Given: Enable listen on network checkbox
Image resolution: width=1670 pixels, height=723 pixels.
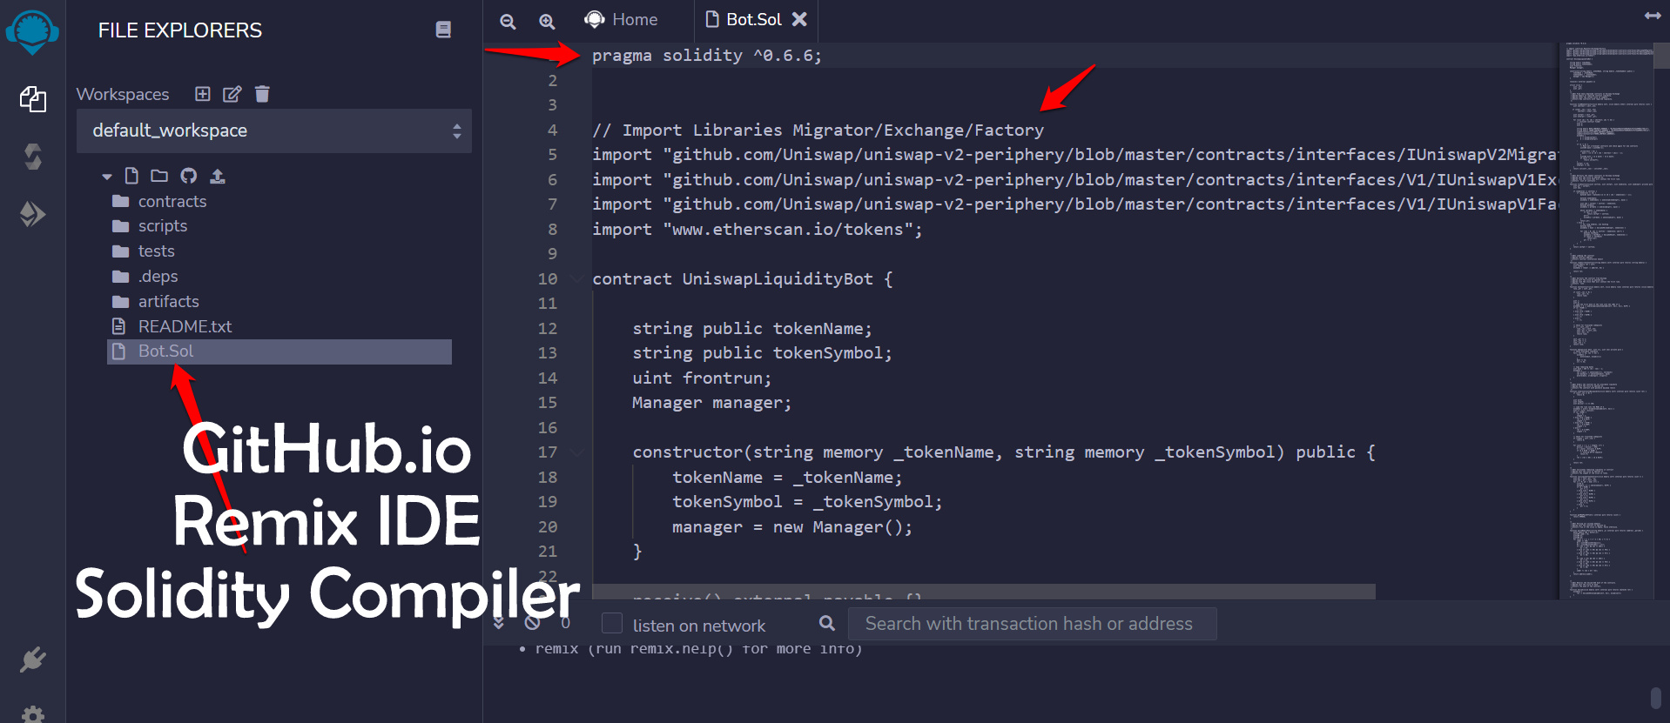Looking at the screenshot, I should tap(612, 624).
